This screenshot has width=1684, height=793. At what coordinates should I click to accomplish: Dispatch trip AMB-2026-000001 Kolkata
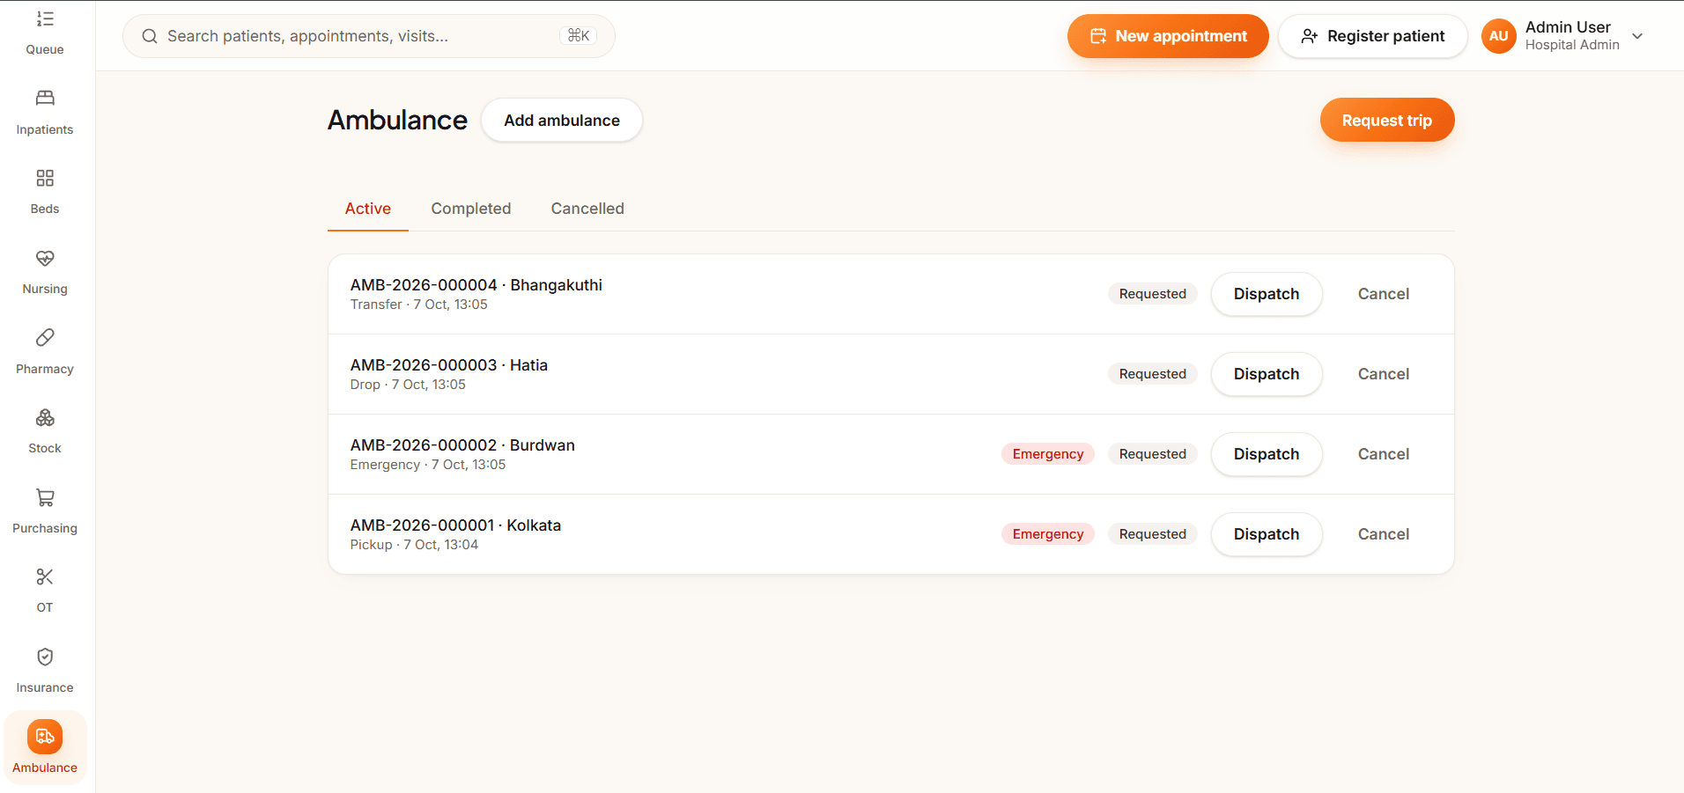tap(1267, 534)
